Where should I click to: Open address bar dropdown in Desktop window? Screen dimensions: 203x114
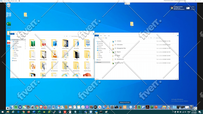pos(64,36)
